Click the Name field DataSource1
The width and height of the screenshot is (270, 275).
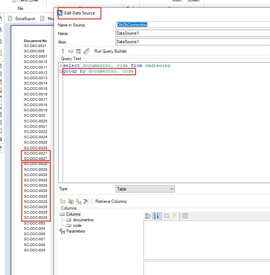pyautogui.click(x=193, y=33)
